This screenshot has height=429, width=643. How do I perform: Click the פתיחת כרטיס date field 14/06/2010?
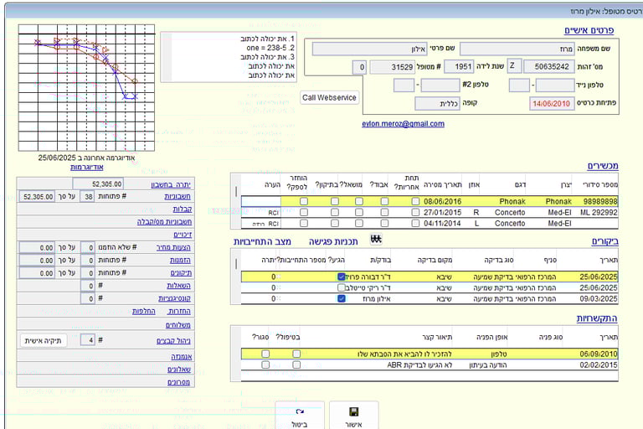pos(552,103)
